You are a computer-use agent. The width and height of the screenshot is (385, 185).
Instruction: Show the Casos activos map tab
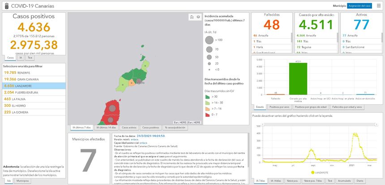coord(129,127)
